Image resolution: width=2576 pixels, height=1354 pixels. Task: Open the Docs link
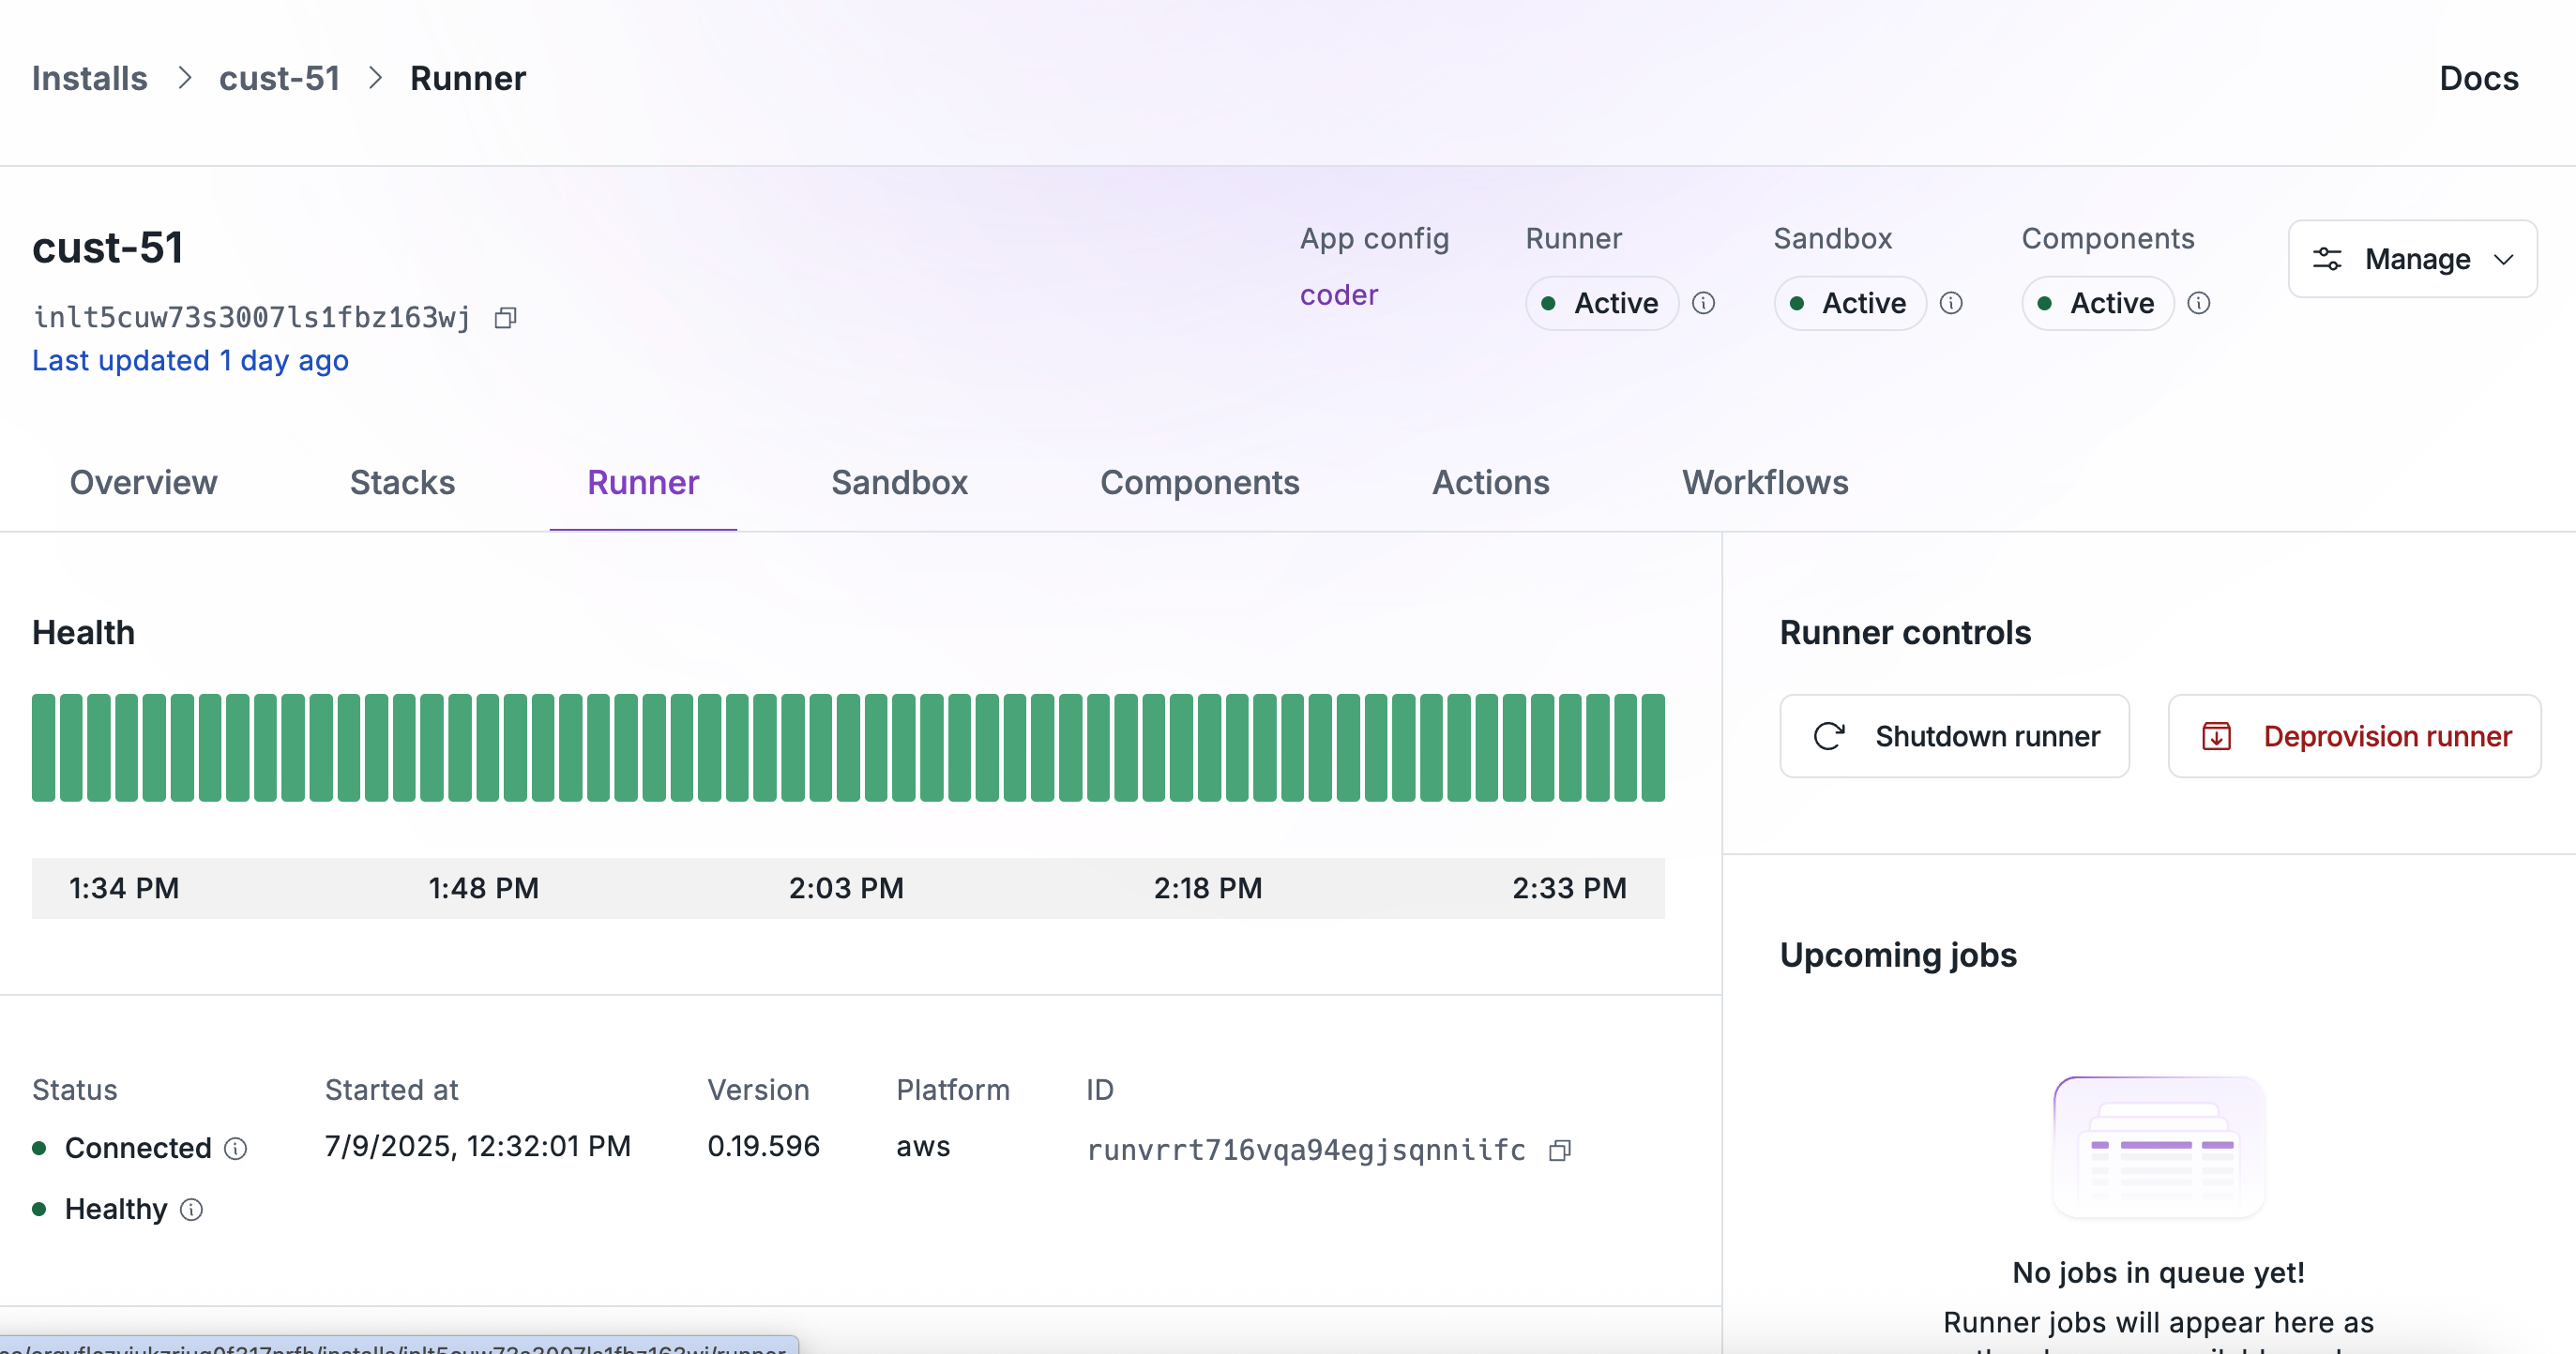pos(2478,78)
